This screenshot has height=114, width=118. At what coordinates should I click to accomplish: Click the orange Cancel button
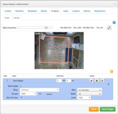pyautogui.click(x=94, y=109)
